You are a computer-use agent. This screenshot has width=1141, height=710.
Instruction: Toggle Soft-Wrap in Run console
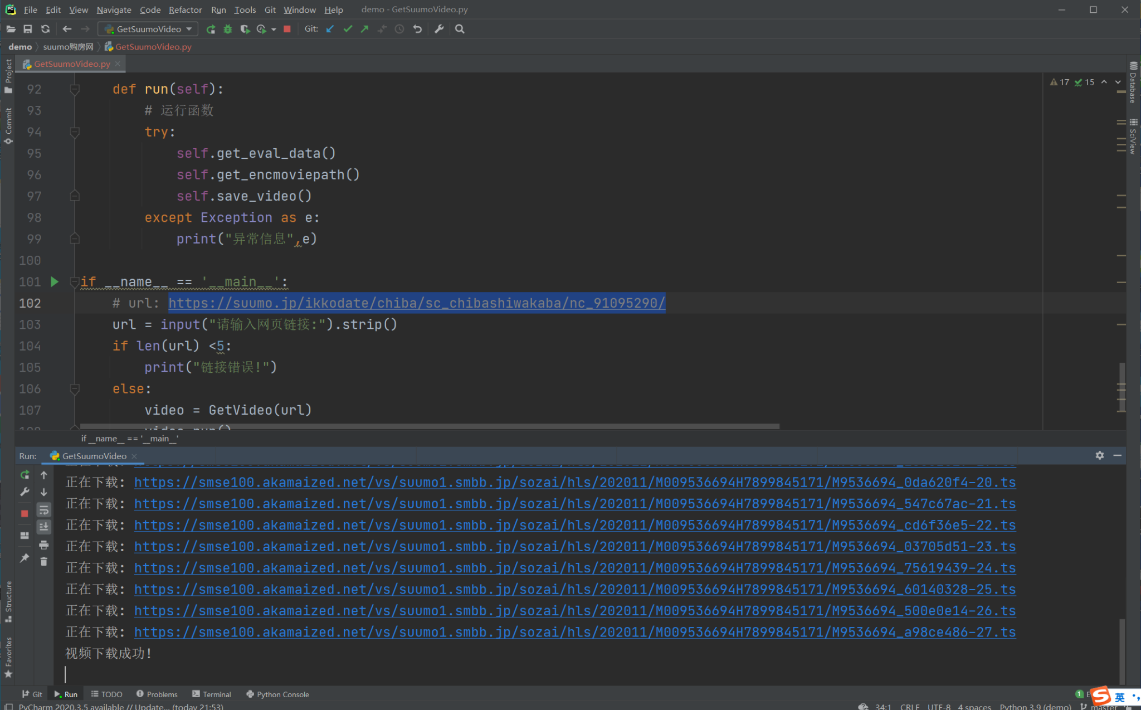coord(44,509)
